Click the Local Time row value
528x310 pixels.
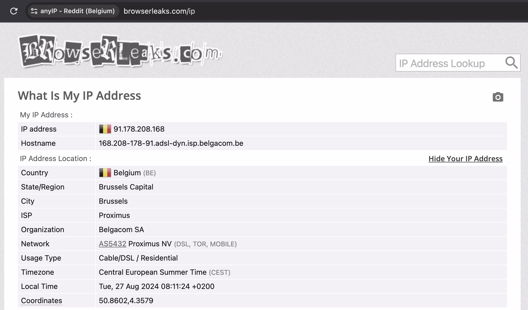coord(156,286)
